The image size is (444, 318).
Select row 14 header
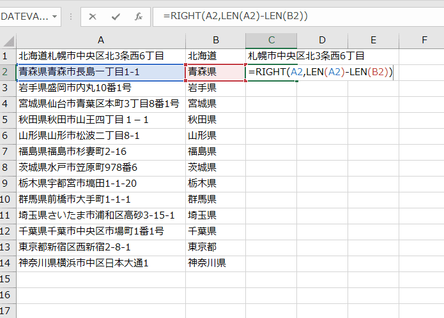8,263
